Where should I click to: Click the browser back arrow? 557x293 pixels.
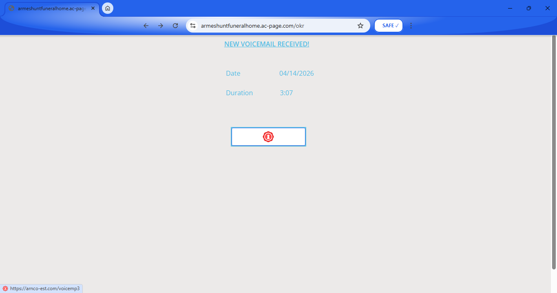[146, 26]
